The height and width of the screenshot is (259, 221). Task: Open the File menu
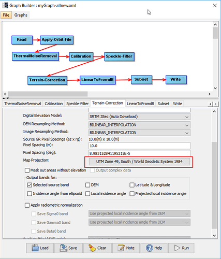pos(6,15)
